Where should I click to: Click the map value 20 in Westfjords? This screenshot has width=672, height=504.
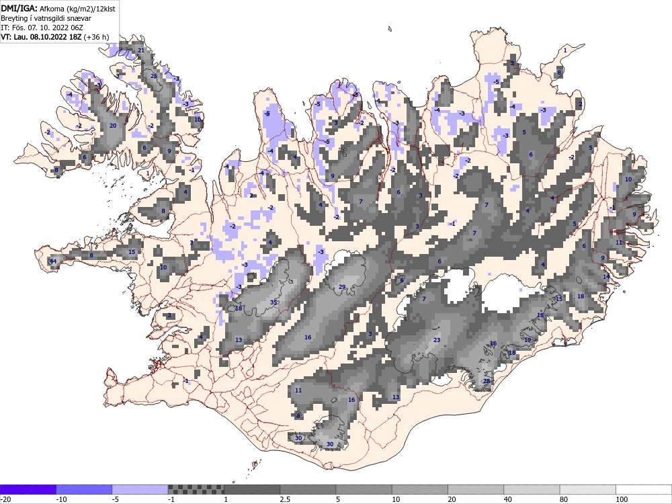coord(113,126)
